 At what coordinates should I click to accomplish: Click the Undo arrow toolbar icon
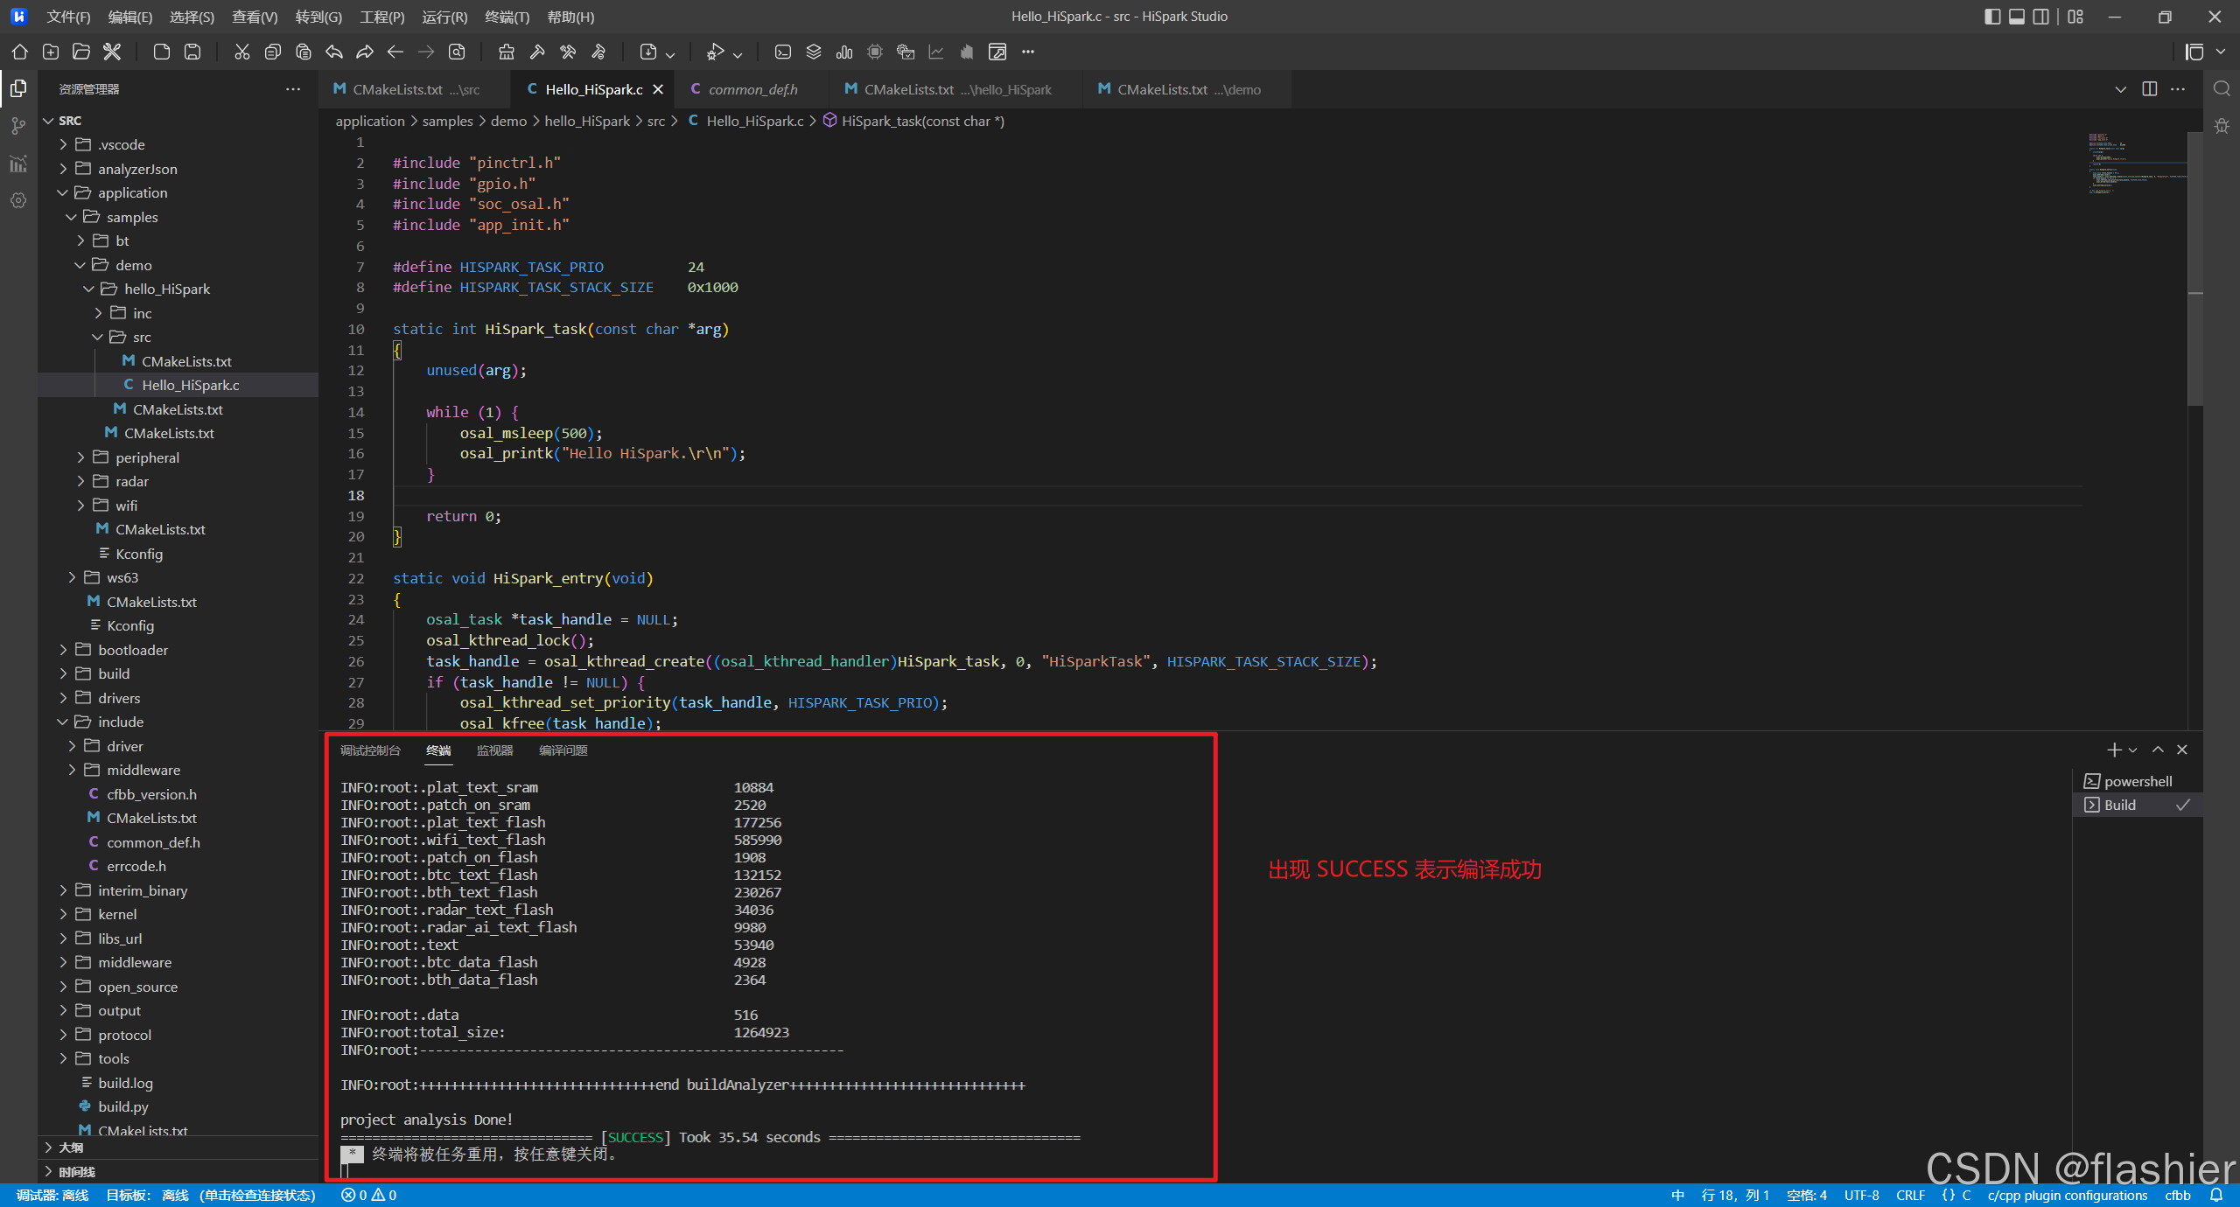pos(334,52)
